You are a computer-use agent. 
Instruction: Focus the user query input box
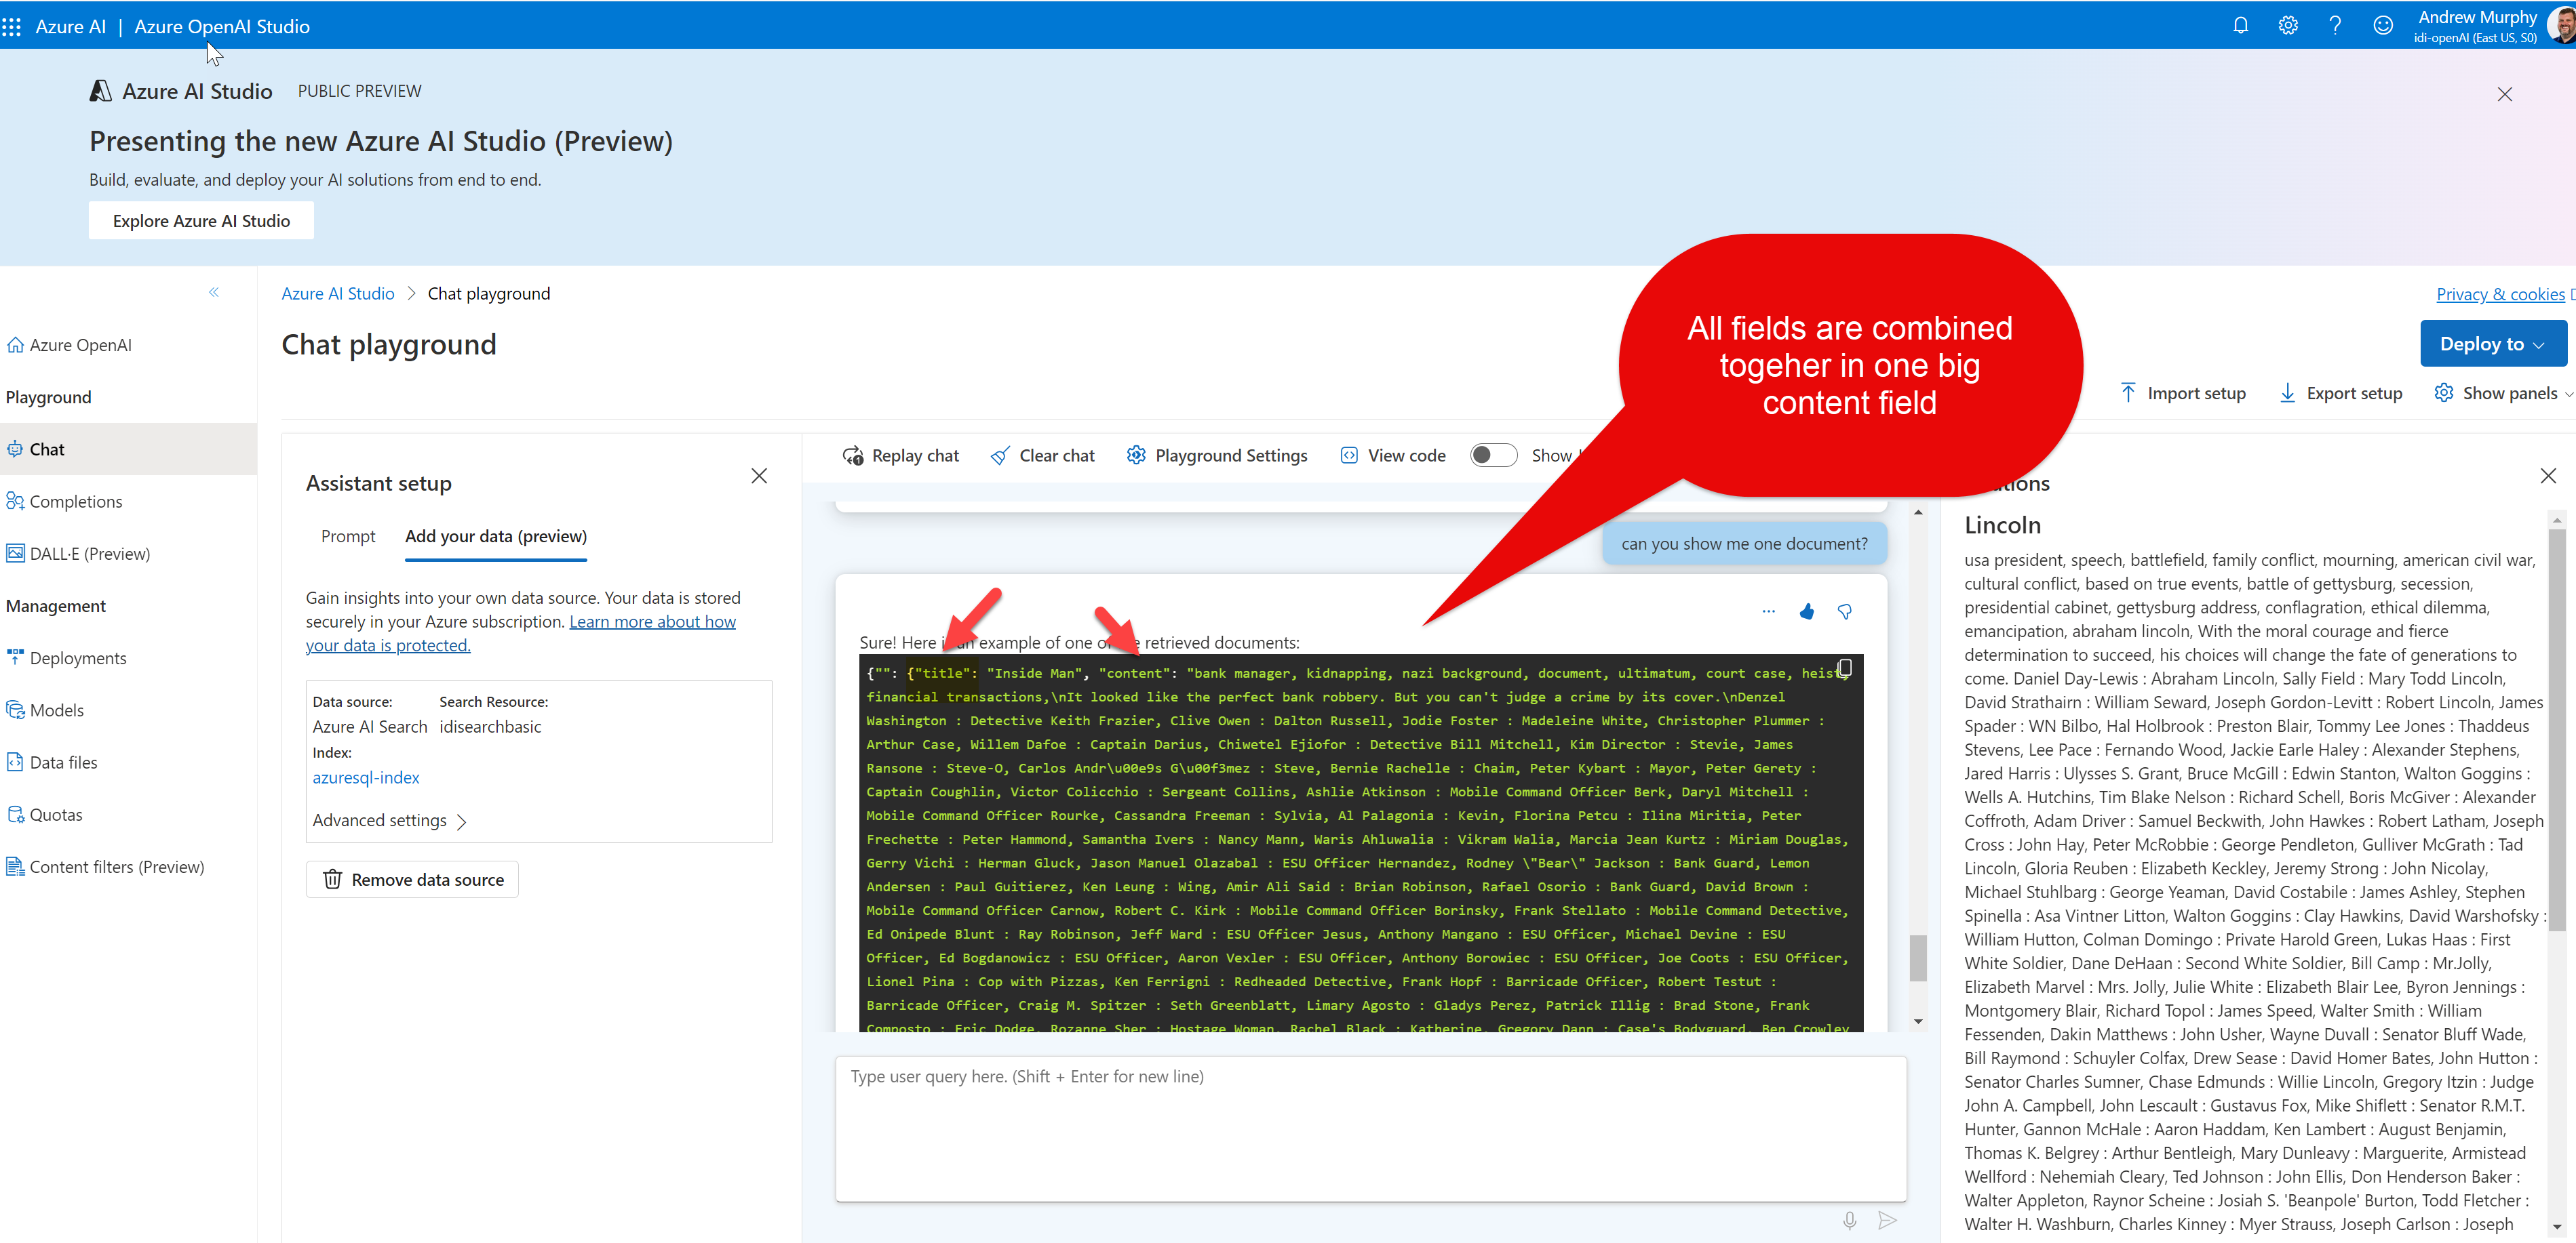1371,1129
